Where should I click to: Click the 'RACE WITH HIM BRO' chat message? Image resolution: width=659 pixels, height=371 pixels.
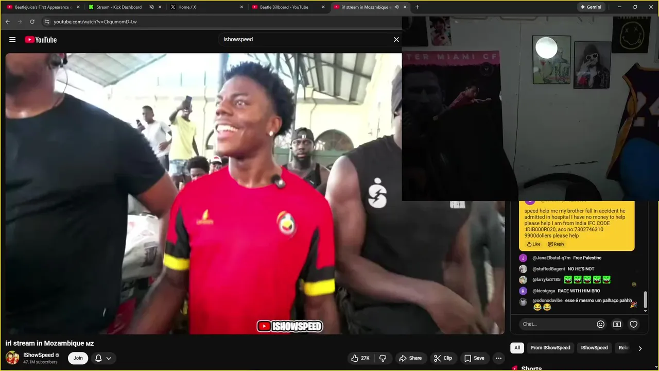(x=579, y=291)
